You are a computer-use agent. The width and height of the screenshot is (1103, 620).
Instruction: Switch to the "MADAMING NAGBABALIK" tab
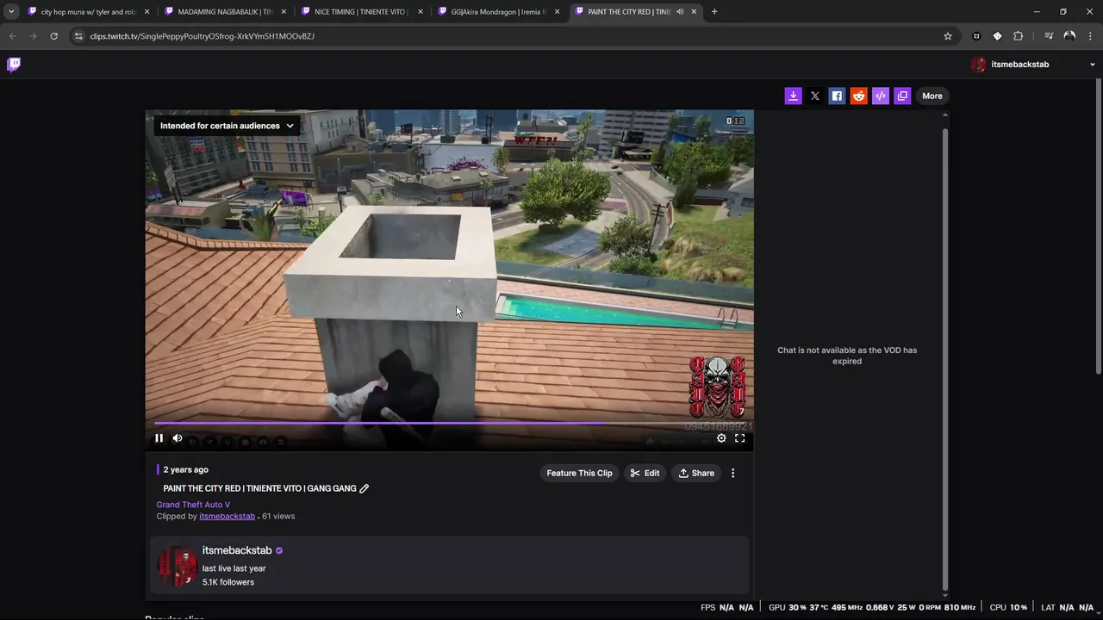[x=224, y=12]
